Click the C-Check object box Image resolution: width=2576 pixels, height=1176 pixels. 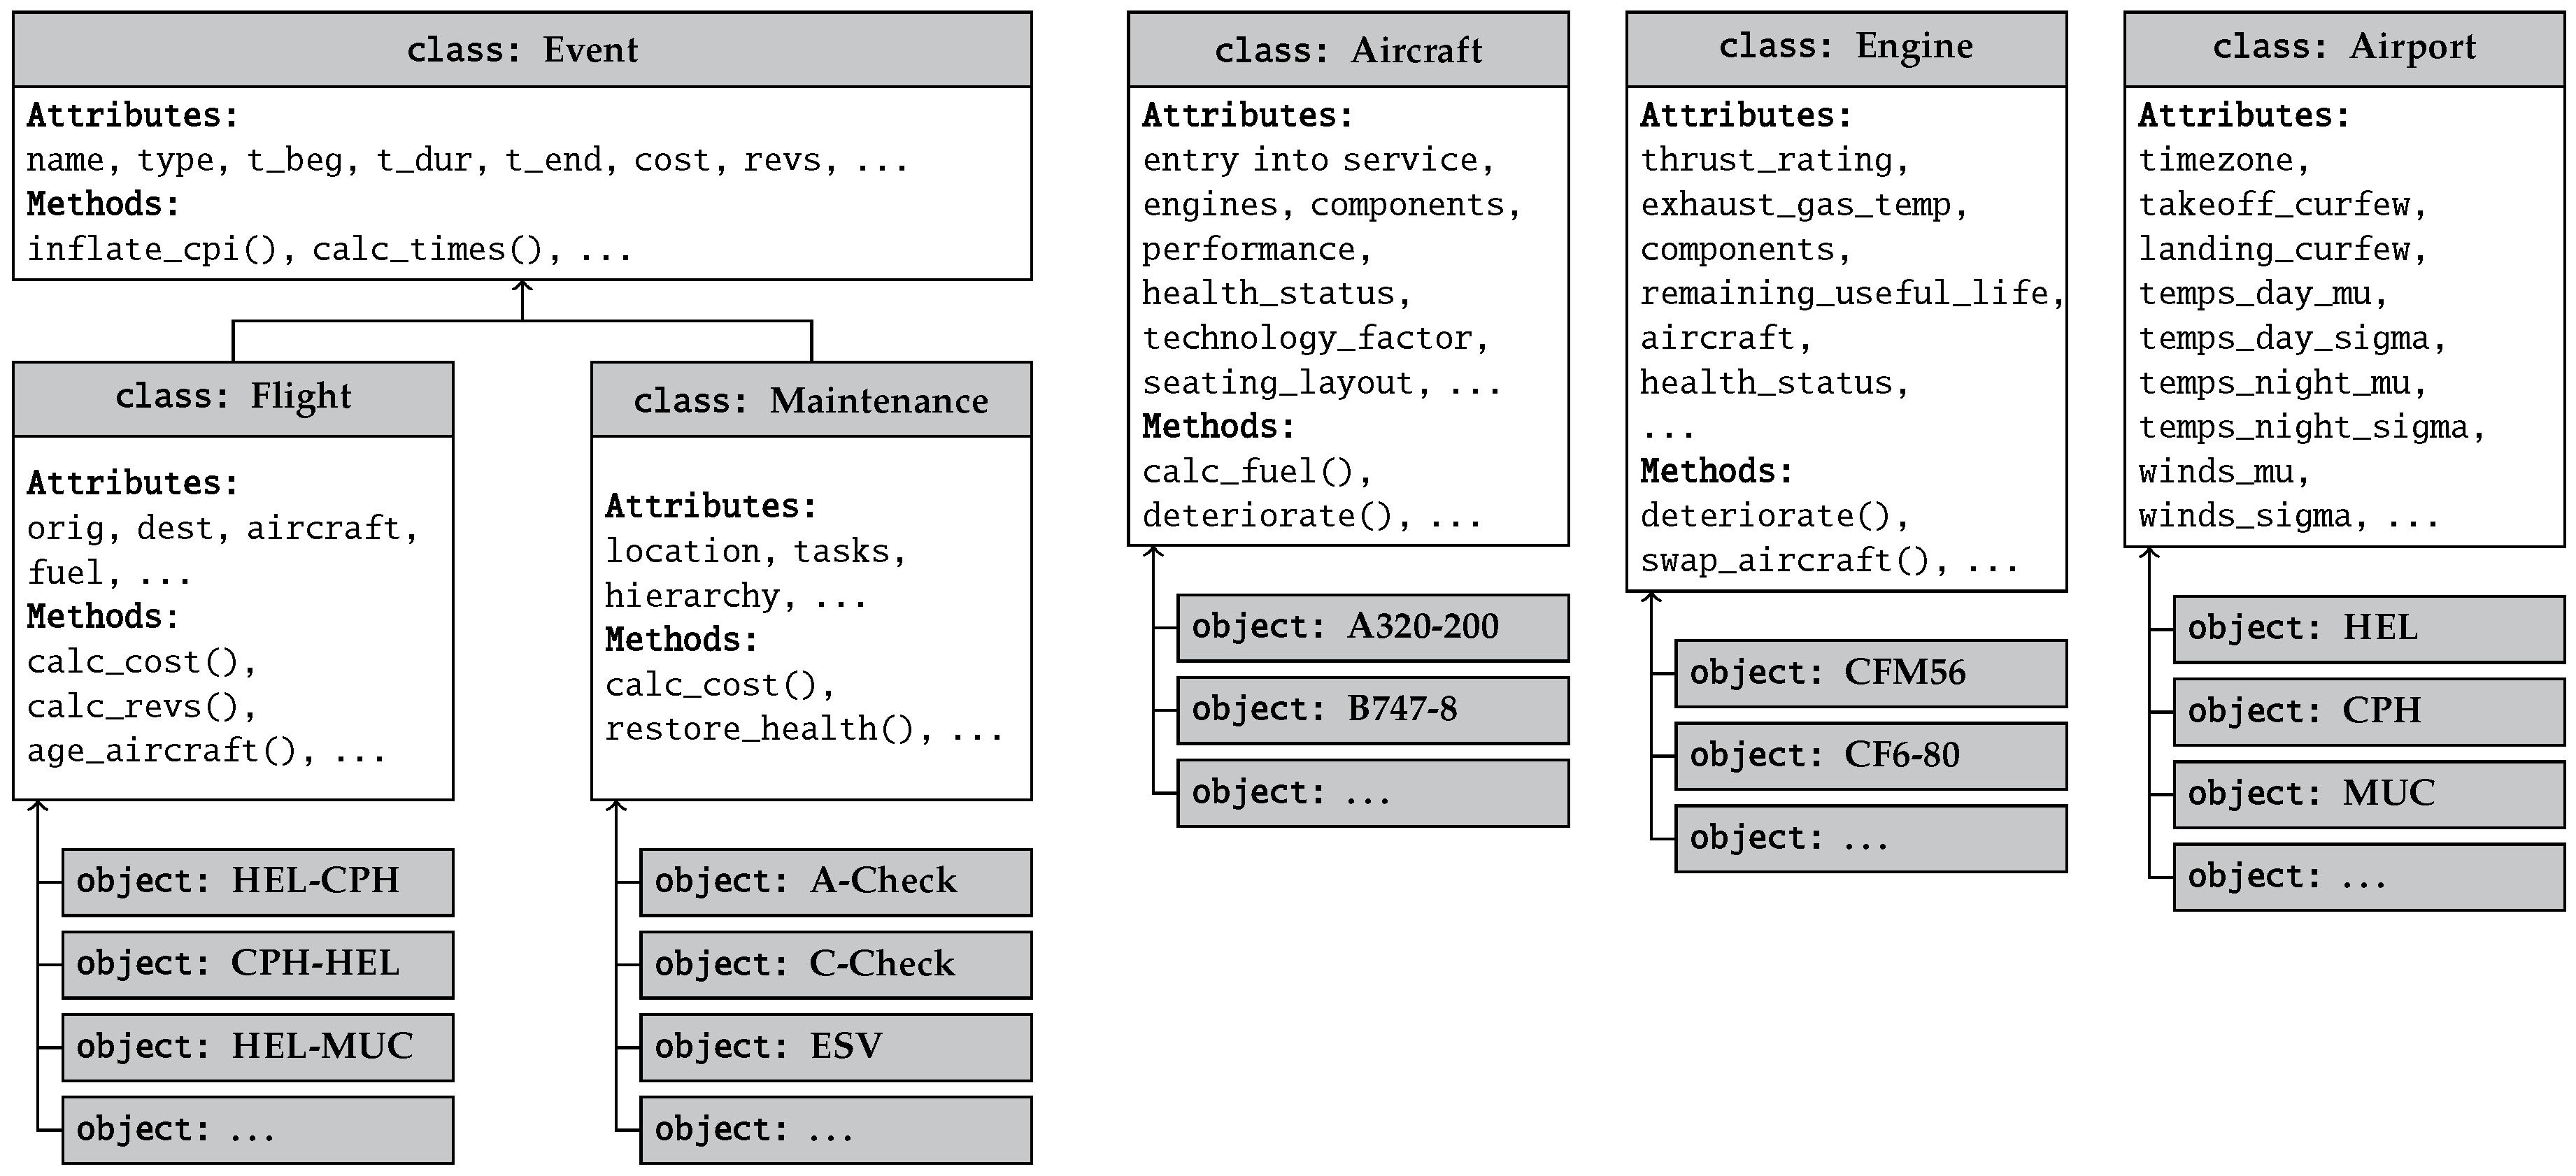(836, 964)
